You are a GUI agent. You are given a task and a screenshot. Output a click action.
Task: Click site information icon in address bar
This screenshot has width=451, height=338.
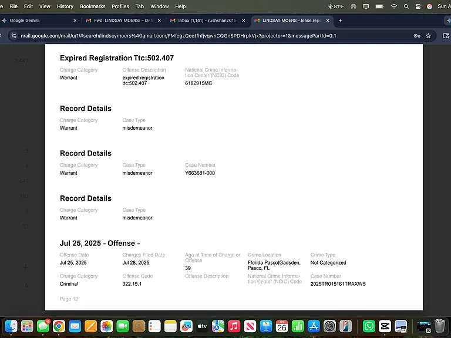(x=14, y=36)
